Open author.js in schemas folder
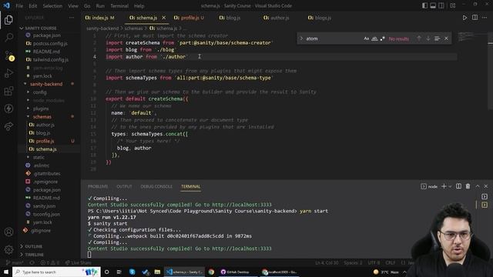The width and height of the screenshot is (493, 277). click(x=45, y=125)
